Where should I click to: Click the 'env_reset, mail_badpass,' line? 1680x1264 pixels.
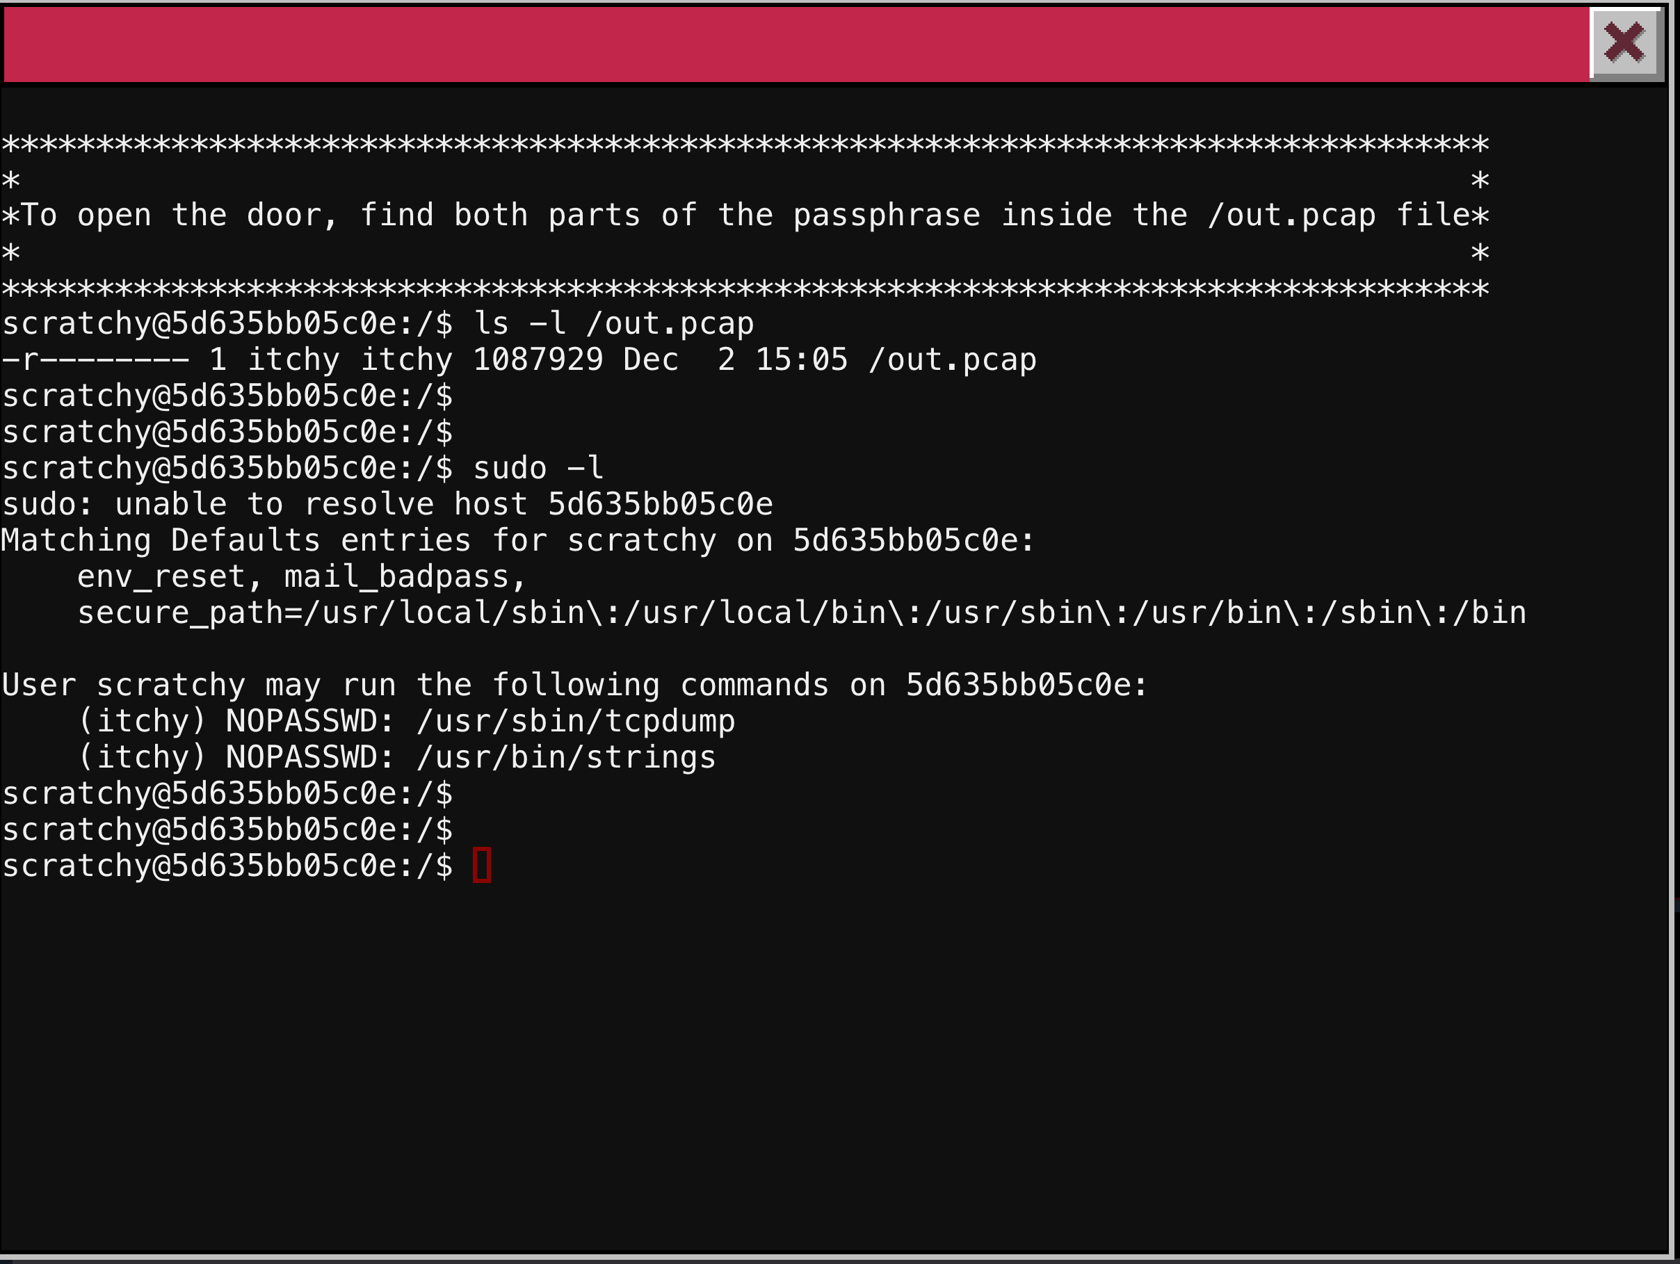point(302,576)
